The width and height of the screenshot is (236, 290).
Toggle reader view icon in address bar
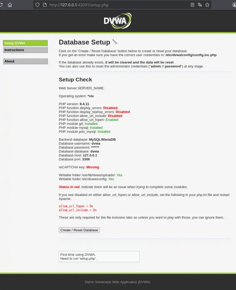tap(193, 5)
